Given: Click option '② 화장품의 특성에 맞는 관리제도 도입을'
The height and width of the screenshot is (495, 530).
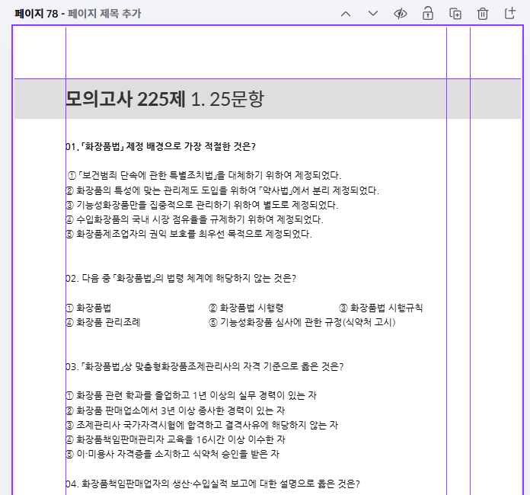Looking at the screenshot, I should click(222, 190).
